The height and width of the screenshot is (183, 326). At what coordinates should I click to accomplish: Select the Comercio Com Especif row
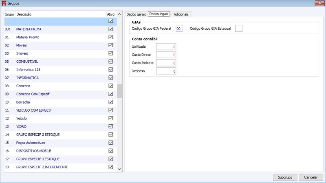[60, 94]
